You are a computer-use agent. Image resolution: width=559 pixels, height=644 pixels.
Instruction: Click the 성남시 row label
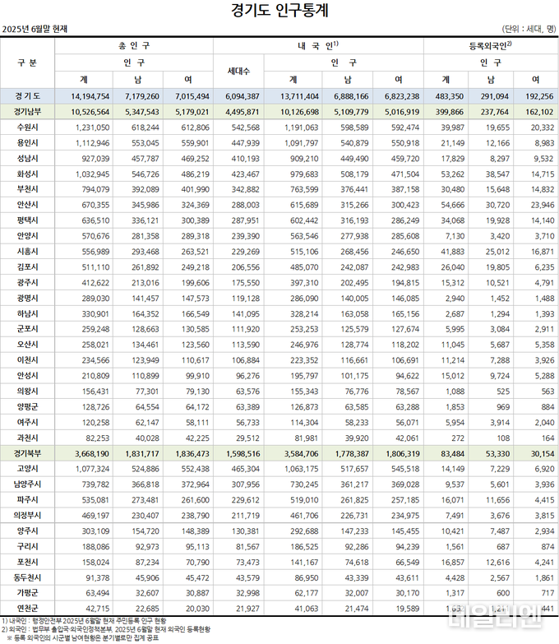(x=27, y=158)
